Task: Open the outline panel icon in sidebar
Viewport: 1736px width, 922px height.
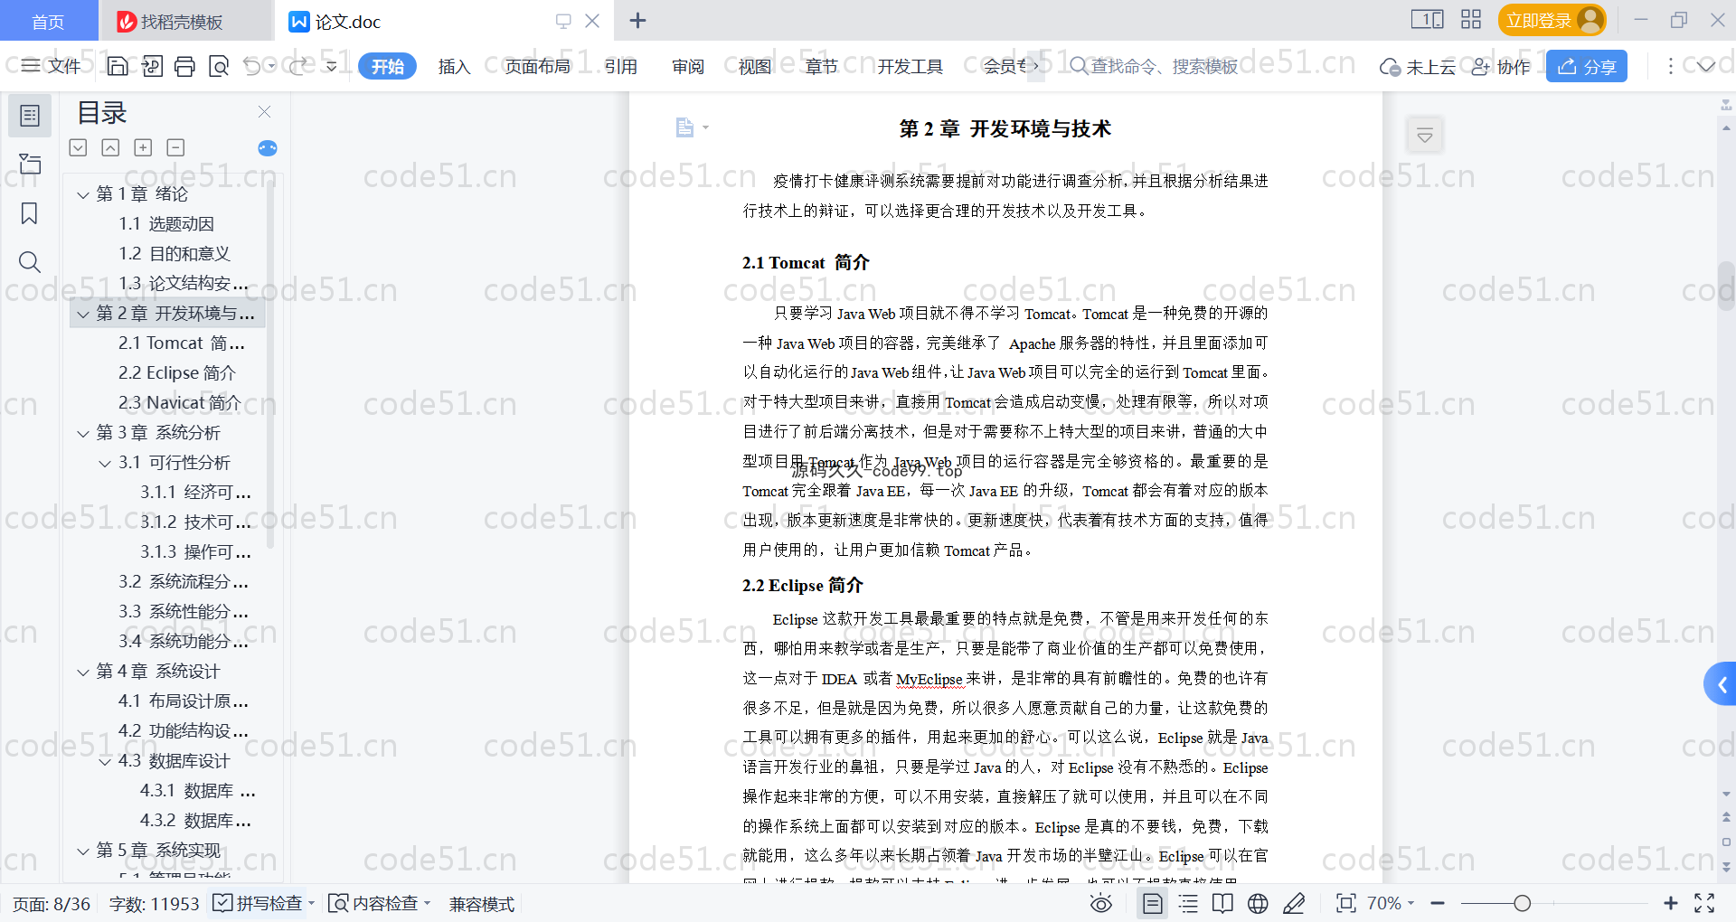Action: coord(30,116)
